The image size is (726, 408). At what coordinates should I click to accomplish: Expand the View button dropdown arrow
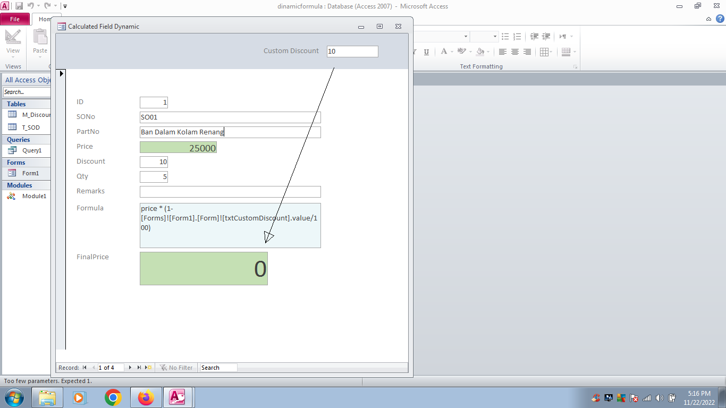pyautogui.click(x=13, y=57)
